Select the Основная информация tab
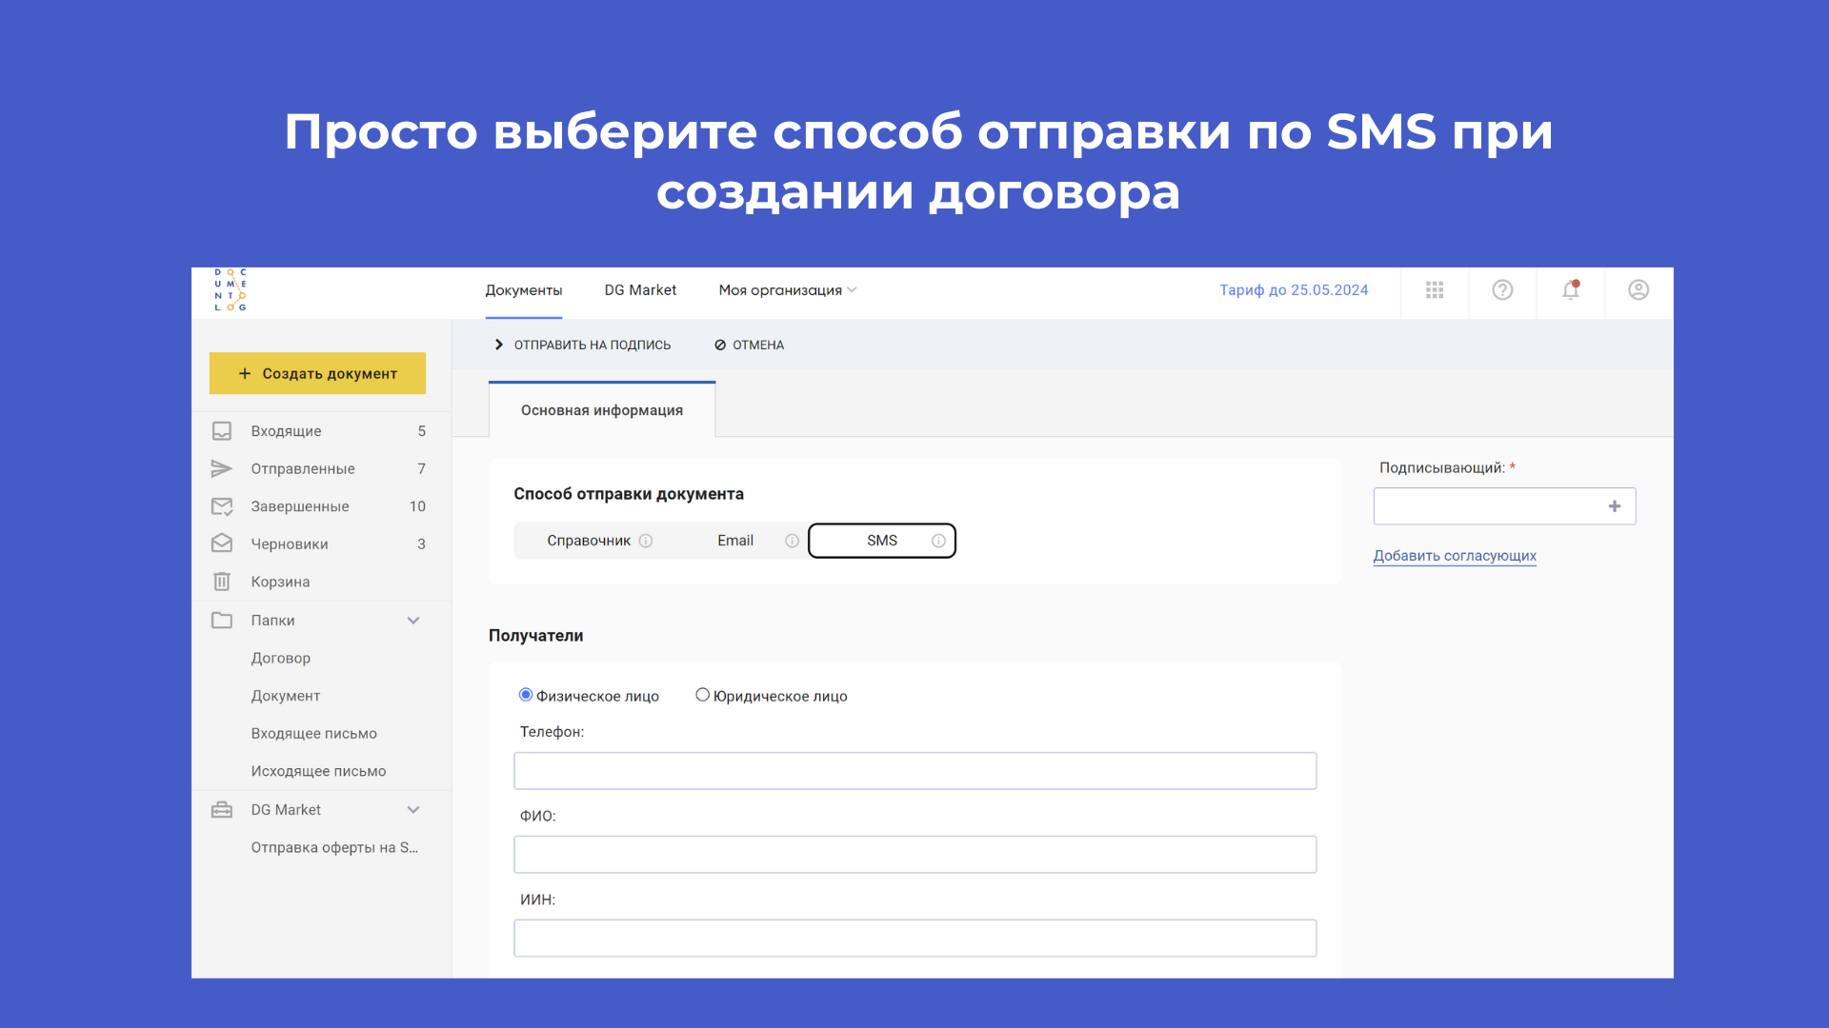 [x=602, y=410]
